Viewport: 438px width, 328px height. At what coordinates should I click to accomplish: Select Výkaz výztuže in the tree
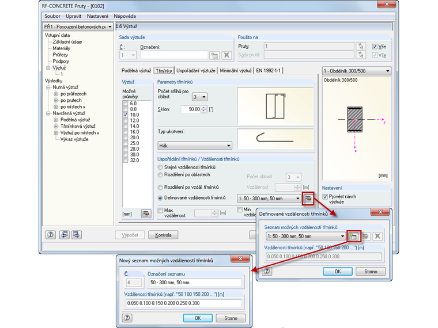[74, 139]
